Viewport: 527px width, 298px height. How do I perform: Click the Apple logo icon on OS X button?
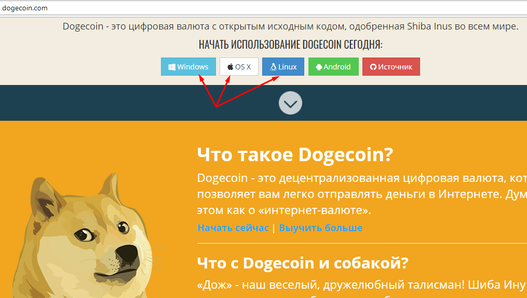(x=230, y=67)
